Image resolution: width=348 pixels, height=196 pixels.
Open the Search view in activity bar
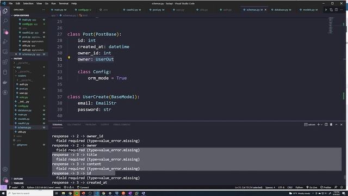5,21
